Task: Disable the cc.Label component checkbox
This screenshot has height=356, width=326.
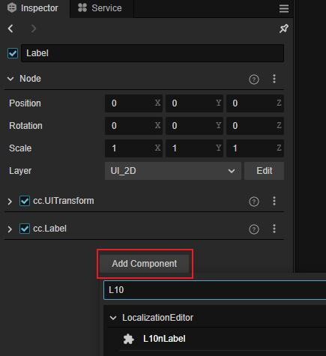Action: (x=25, y=229)
